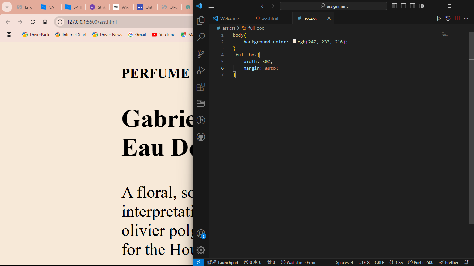
Task: Open the Customize Layout menu
Action: tap(422, 6)
